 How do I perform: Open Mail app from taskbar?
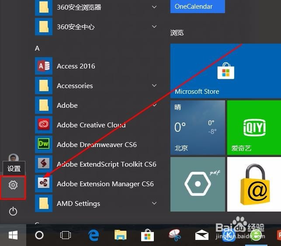(x=201, y=235)
